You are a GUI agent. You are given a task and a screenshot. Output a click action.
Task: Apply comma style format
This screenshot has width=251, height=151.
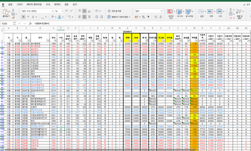tap(148, 17)
